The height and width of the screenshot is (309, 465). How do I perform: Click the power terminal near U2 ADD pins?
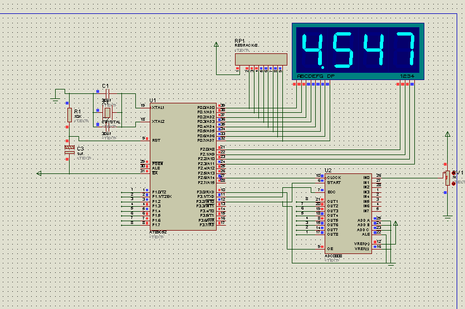pyautogui.click(x=395, y=223)
